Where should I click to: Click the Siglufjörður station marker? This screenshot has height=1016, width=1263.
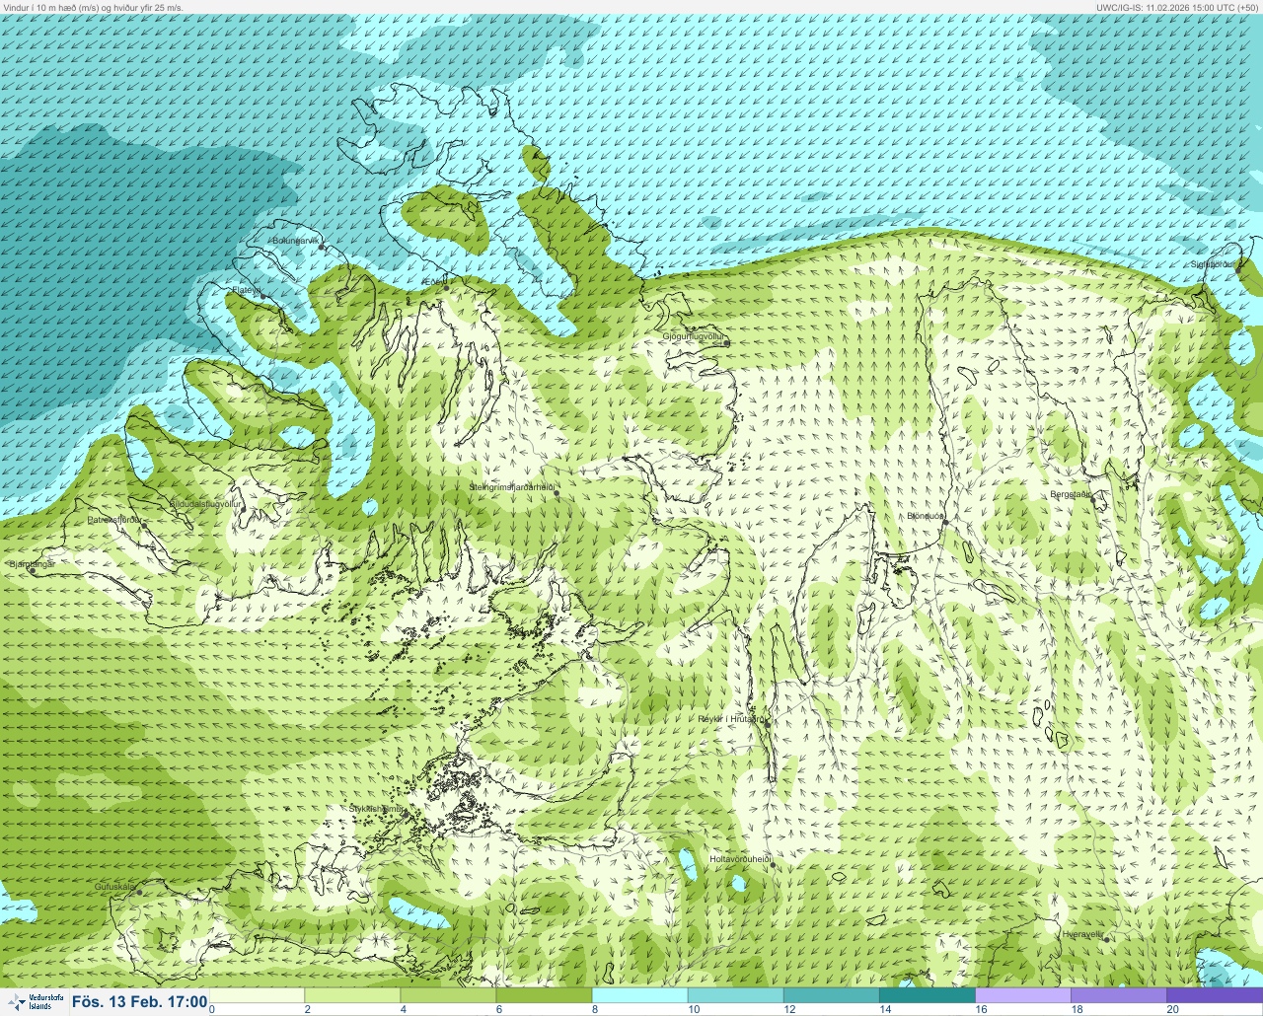click(1237, 270)
